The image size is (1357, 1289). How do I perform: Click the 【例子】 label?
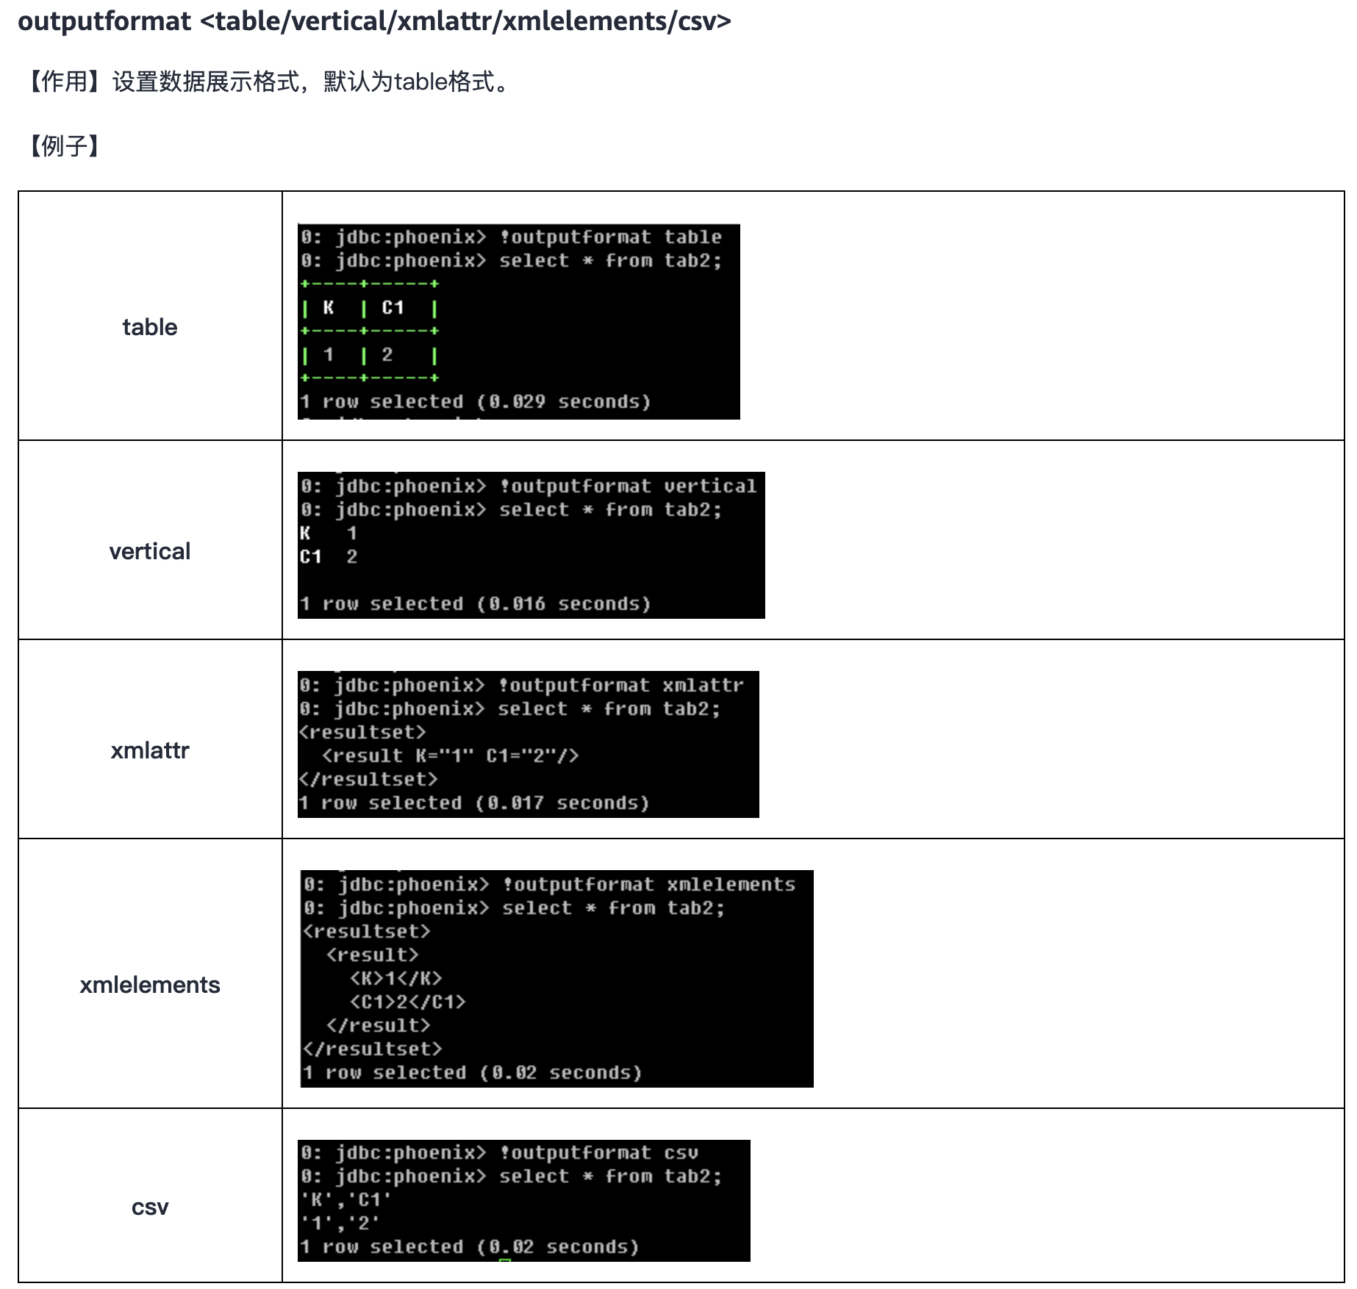[65, 146]
